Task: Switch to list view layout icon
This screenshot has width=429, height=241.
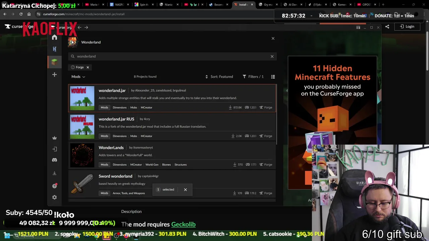Action: 273,77
